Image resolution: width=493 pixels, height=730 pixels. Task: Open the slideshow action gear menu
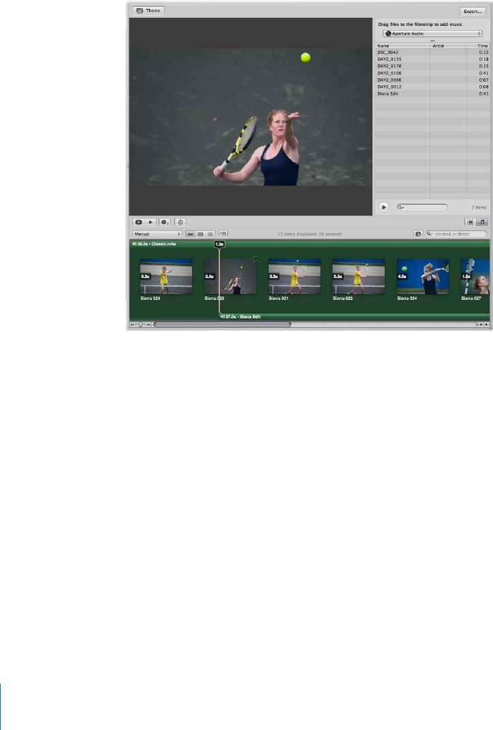[165, 222]
